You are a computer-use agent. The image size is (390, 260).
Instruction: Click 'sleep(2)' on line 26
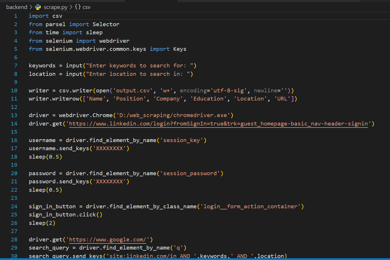pos(42,223)
